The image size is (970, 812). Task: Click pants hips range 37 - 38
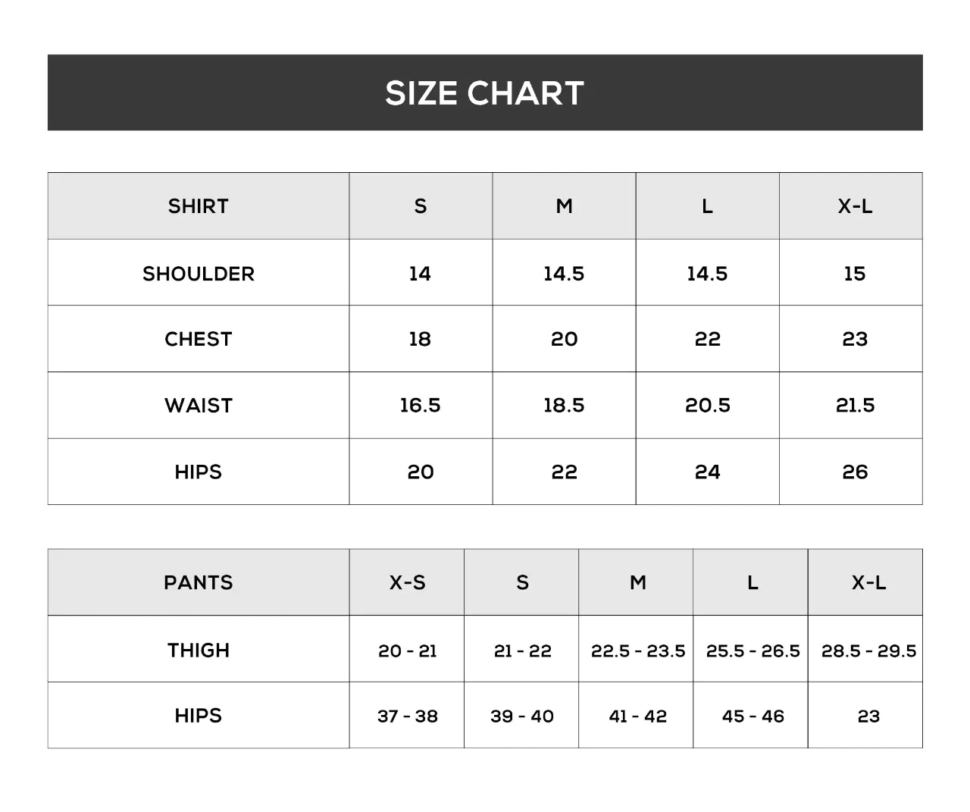407,716
